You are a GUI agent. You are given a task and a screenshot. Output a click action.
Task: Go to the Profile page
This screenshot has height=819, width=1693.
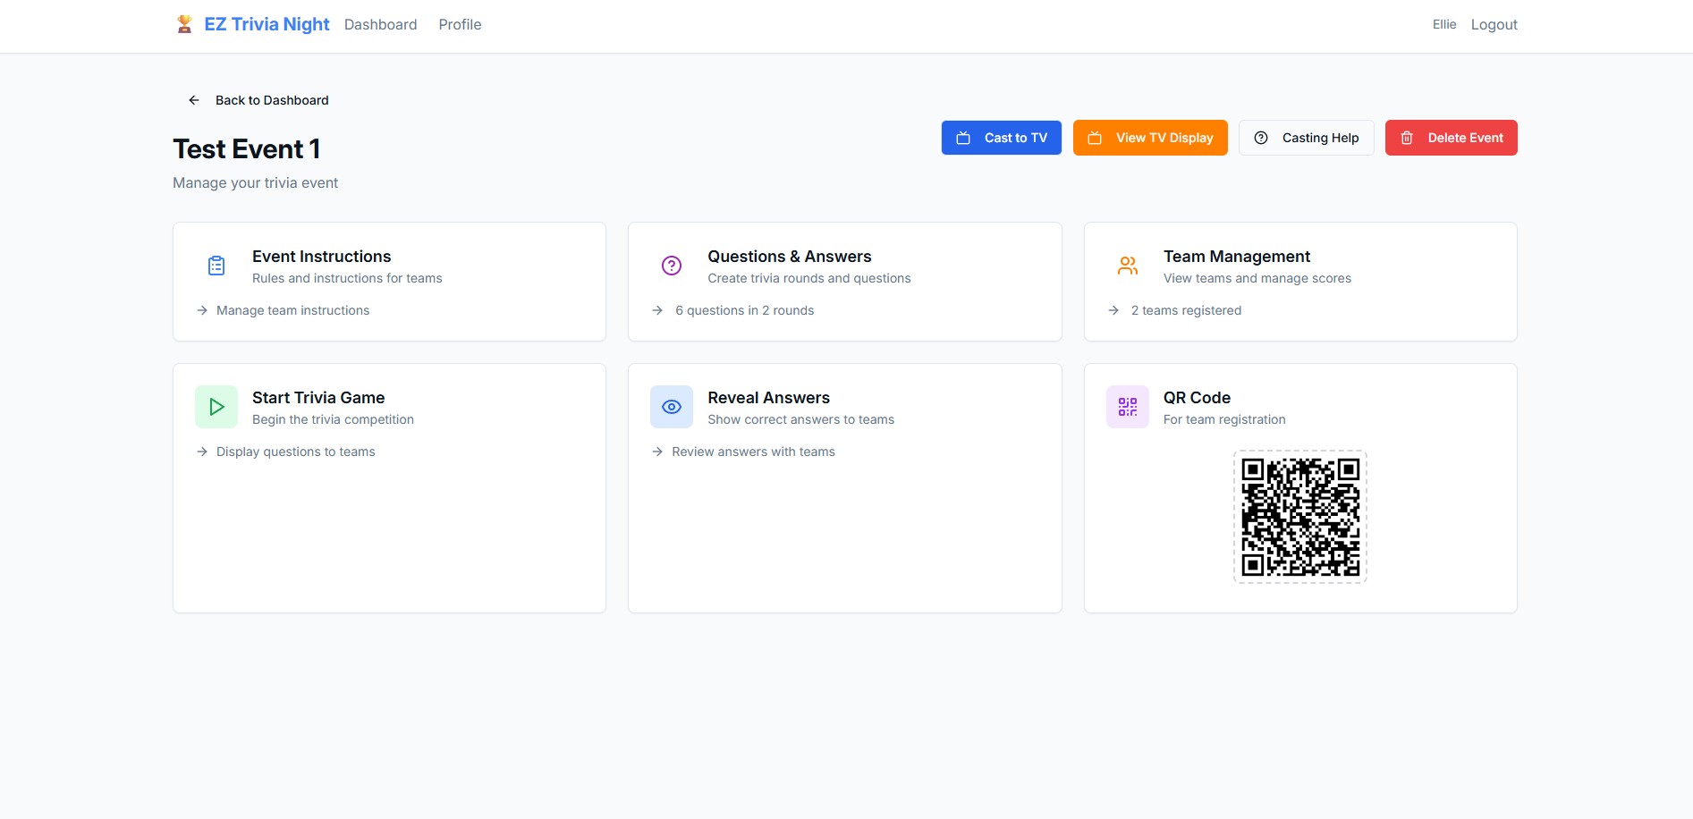click(x=460, y=24)
